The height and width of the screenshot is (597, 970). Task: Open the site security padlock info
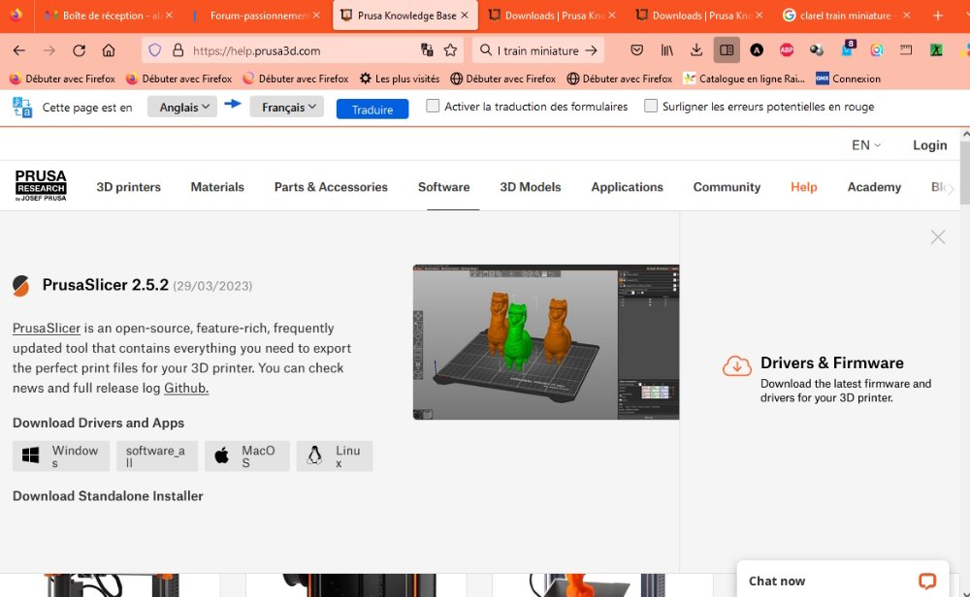coord(178,50)
